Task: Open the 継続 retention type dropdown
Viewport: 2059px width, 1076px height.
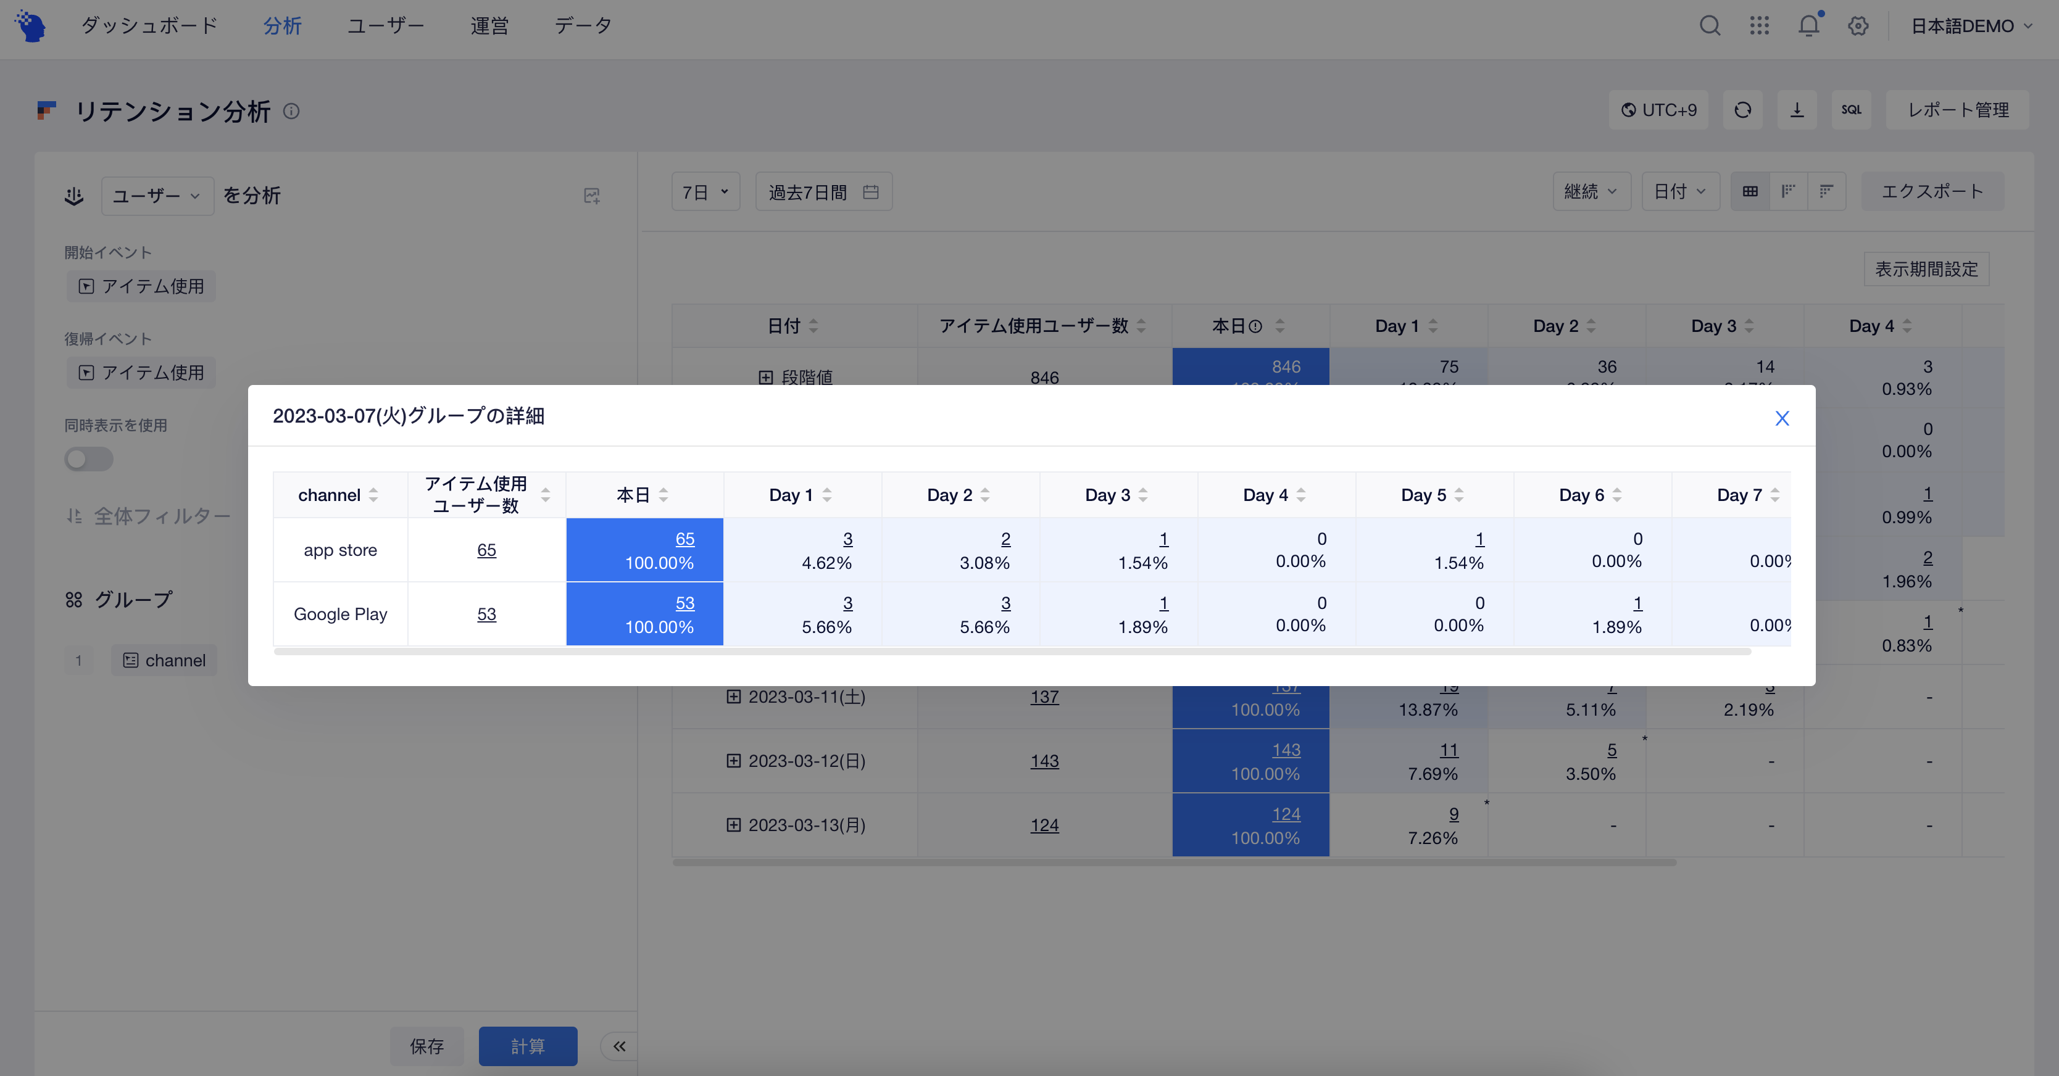Action: [x=1591, y=192]
